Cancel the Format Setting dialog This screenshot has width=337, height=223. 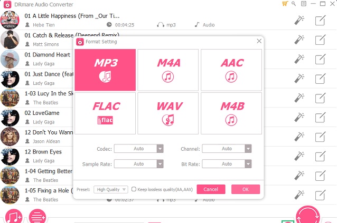click(211, 189)
